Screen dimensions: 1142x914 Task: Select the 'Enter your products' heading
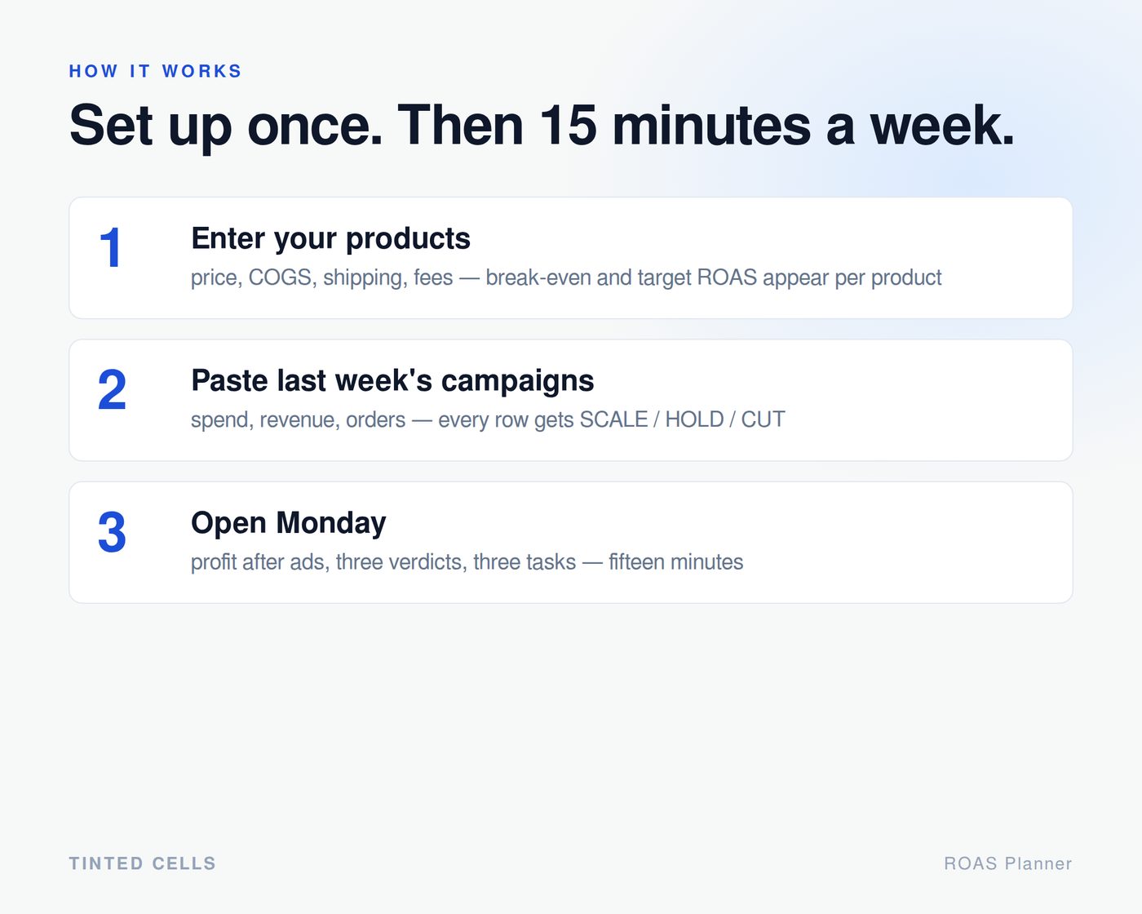330,238
